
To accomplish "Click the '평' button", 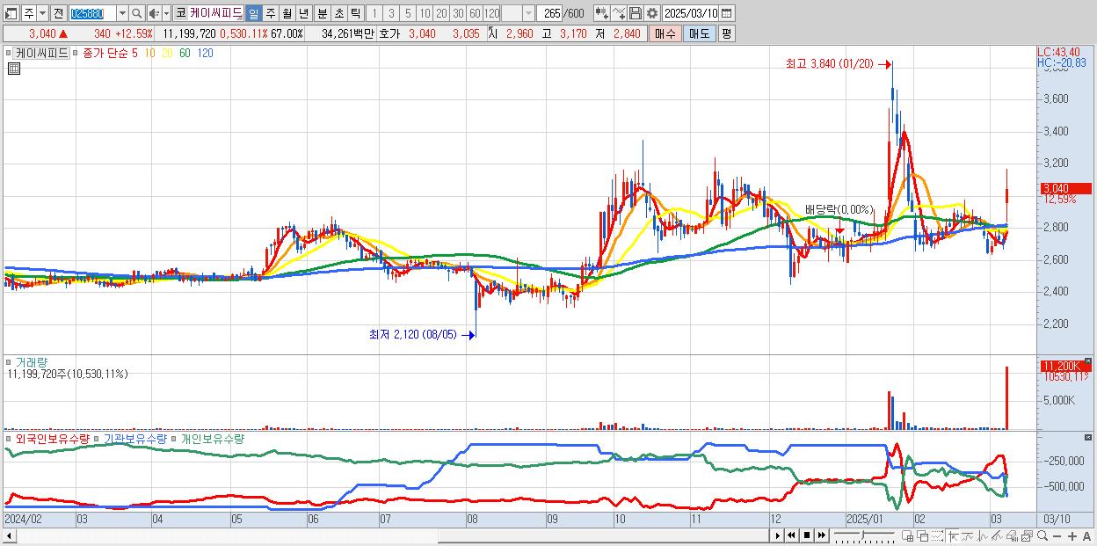I will (726, 33).
